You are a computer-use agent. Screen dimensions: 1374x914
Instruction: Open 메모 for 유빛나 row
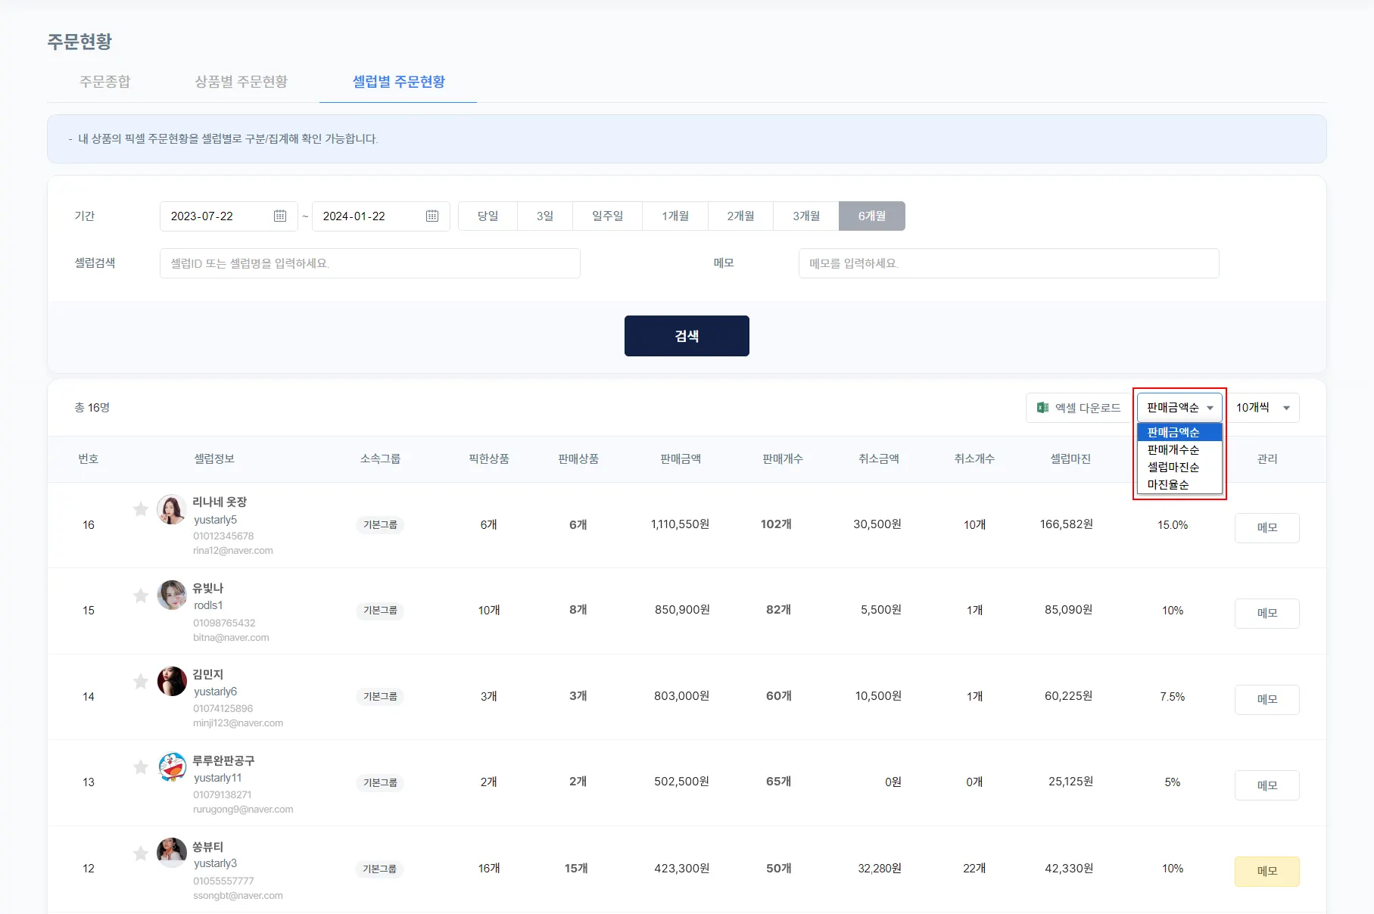point(1267,614)
